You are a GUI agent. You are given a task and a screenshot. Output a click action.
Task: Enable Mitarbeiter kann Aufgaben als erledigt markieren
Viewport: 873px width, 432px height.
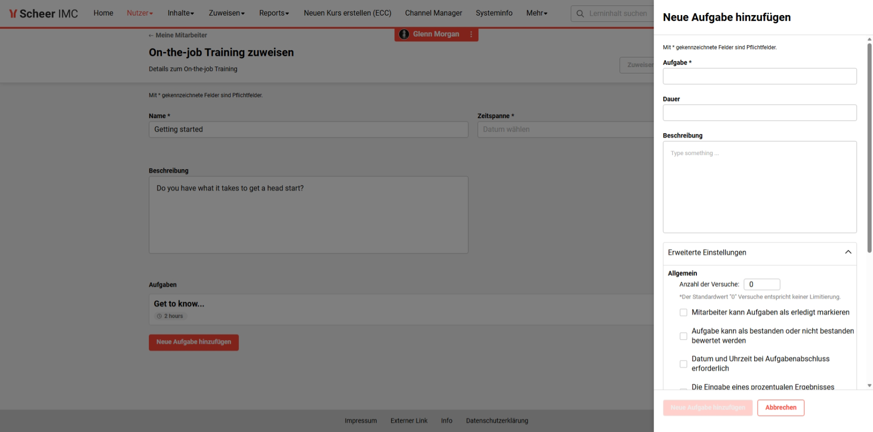pos(683,312)
